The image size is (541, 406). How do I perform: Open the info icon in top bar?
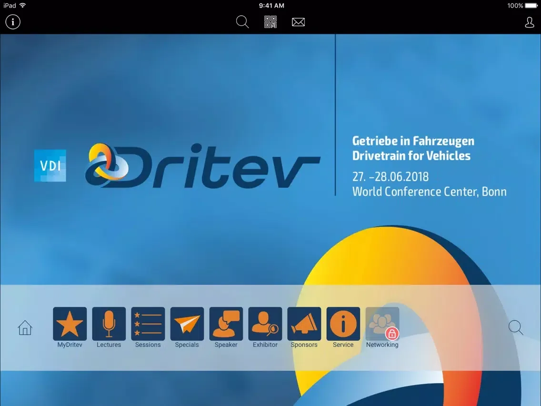(13, 22)
